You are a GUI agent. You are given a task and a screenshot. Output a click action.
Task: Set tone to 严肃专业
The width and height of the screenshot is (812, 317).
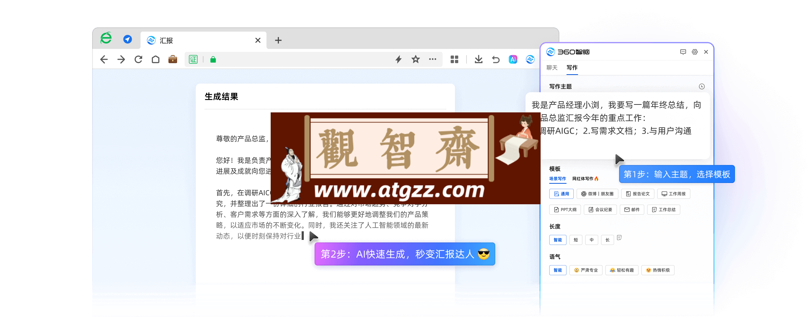(586, 270)
